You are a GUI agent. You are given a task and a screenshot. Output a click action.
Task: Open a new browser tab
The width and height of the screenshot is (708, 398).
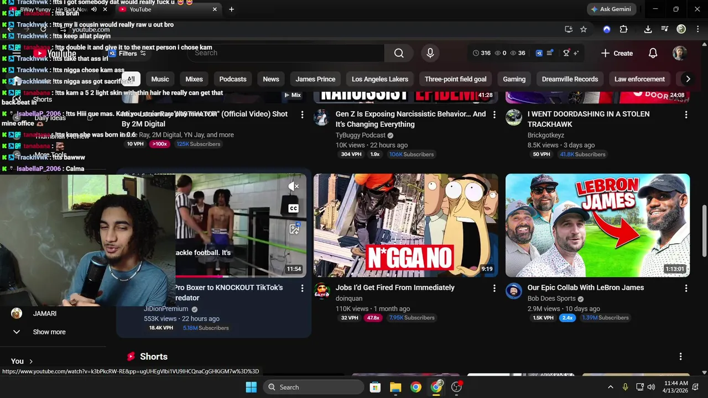[x=231, y=9]
